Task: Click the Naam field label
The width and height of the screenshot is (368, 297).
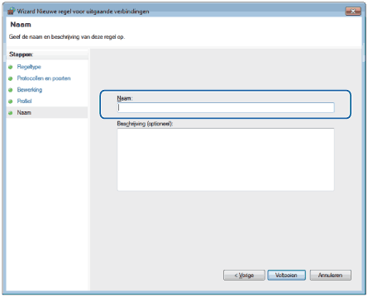Action: 125,98
